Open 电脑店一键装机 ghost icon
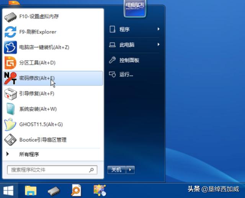The height and width of the screenshot is (198, 245). 10,47
